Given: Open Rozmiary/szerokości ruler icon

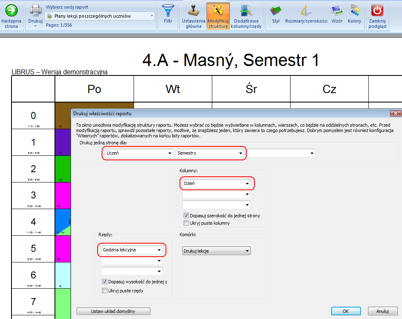Looking at the screenshot, I should [x=306, y=10].
